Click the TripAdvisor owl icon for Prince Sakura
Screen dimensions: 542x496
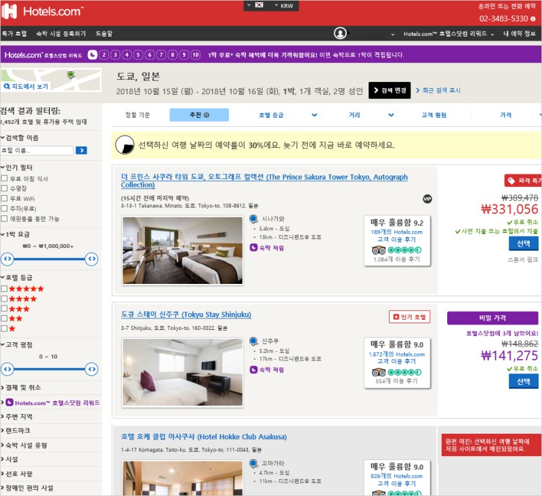(379, 250)
